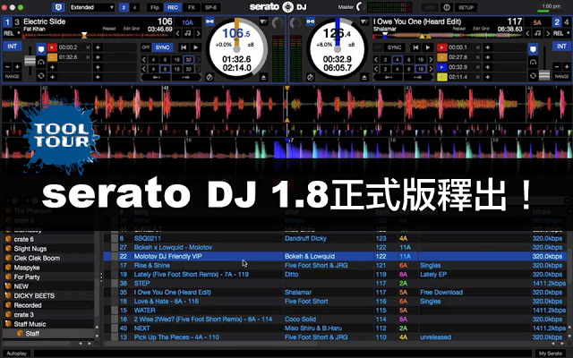Switch to 2-deck layout
The height and width of the screenshot is (358, 573).
[x=124, y=7]
